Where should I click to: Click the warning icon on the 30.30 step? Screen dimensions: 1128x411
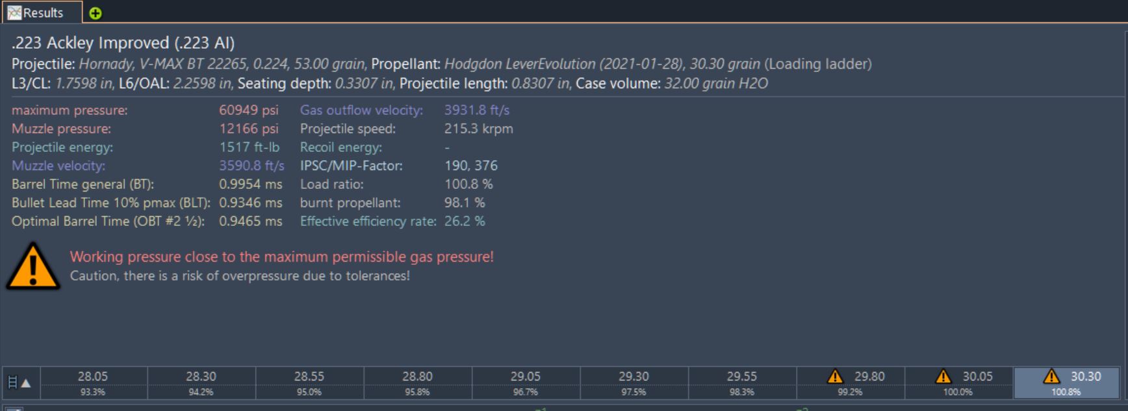(x=1051, y=377)
